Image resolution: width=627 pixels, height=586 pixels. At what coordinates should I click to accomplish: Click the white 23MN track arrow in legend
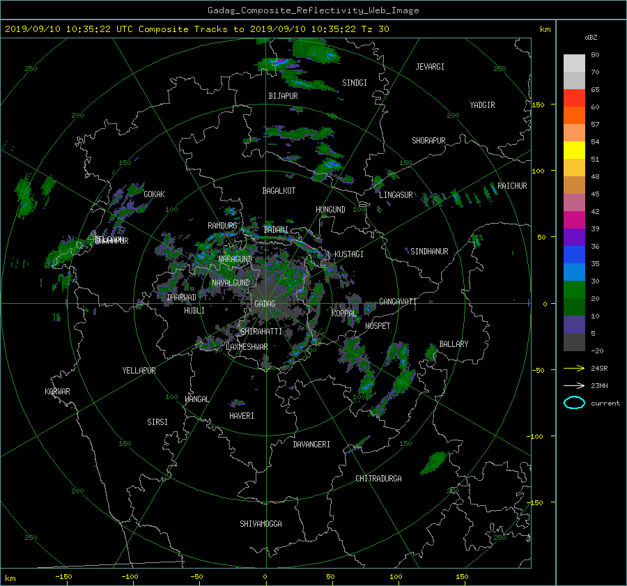[574, 385]
